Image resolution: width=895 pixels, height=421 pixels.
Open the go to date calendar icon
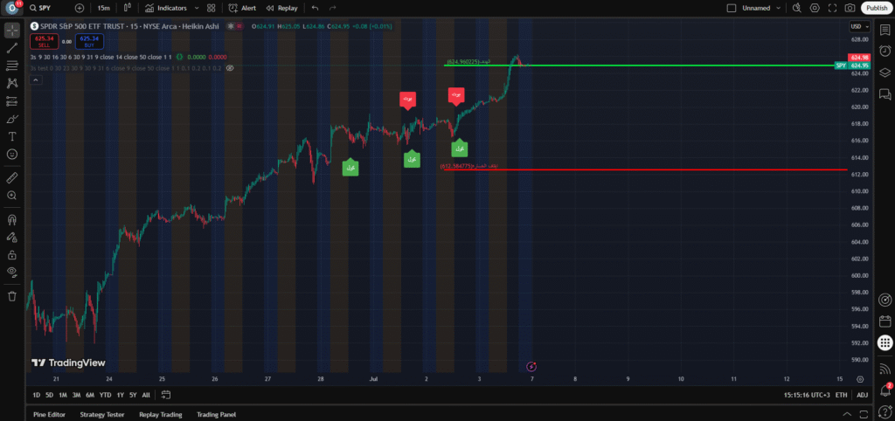(166, 394)
